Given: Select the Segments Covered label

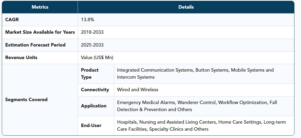Looking at the screenshot, I should [x=26, y=100].
